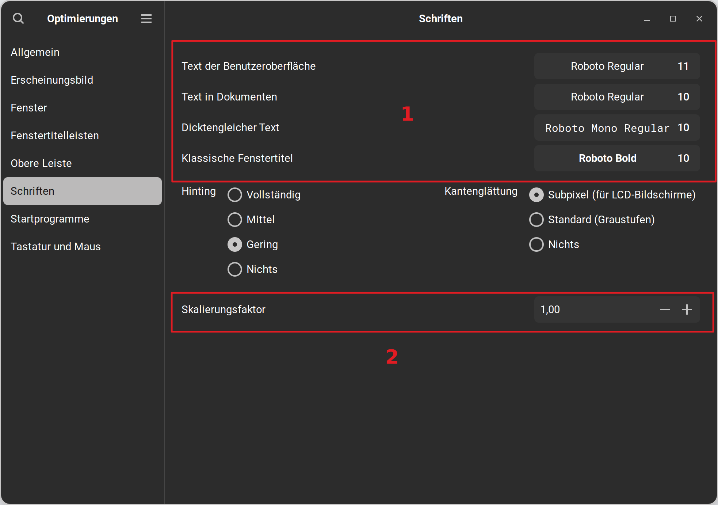Open the Roboto Bold window title font chooser
This screenshot has width=718, height=505.
tap(616, 158)
